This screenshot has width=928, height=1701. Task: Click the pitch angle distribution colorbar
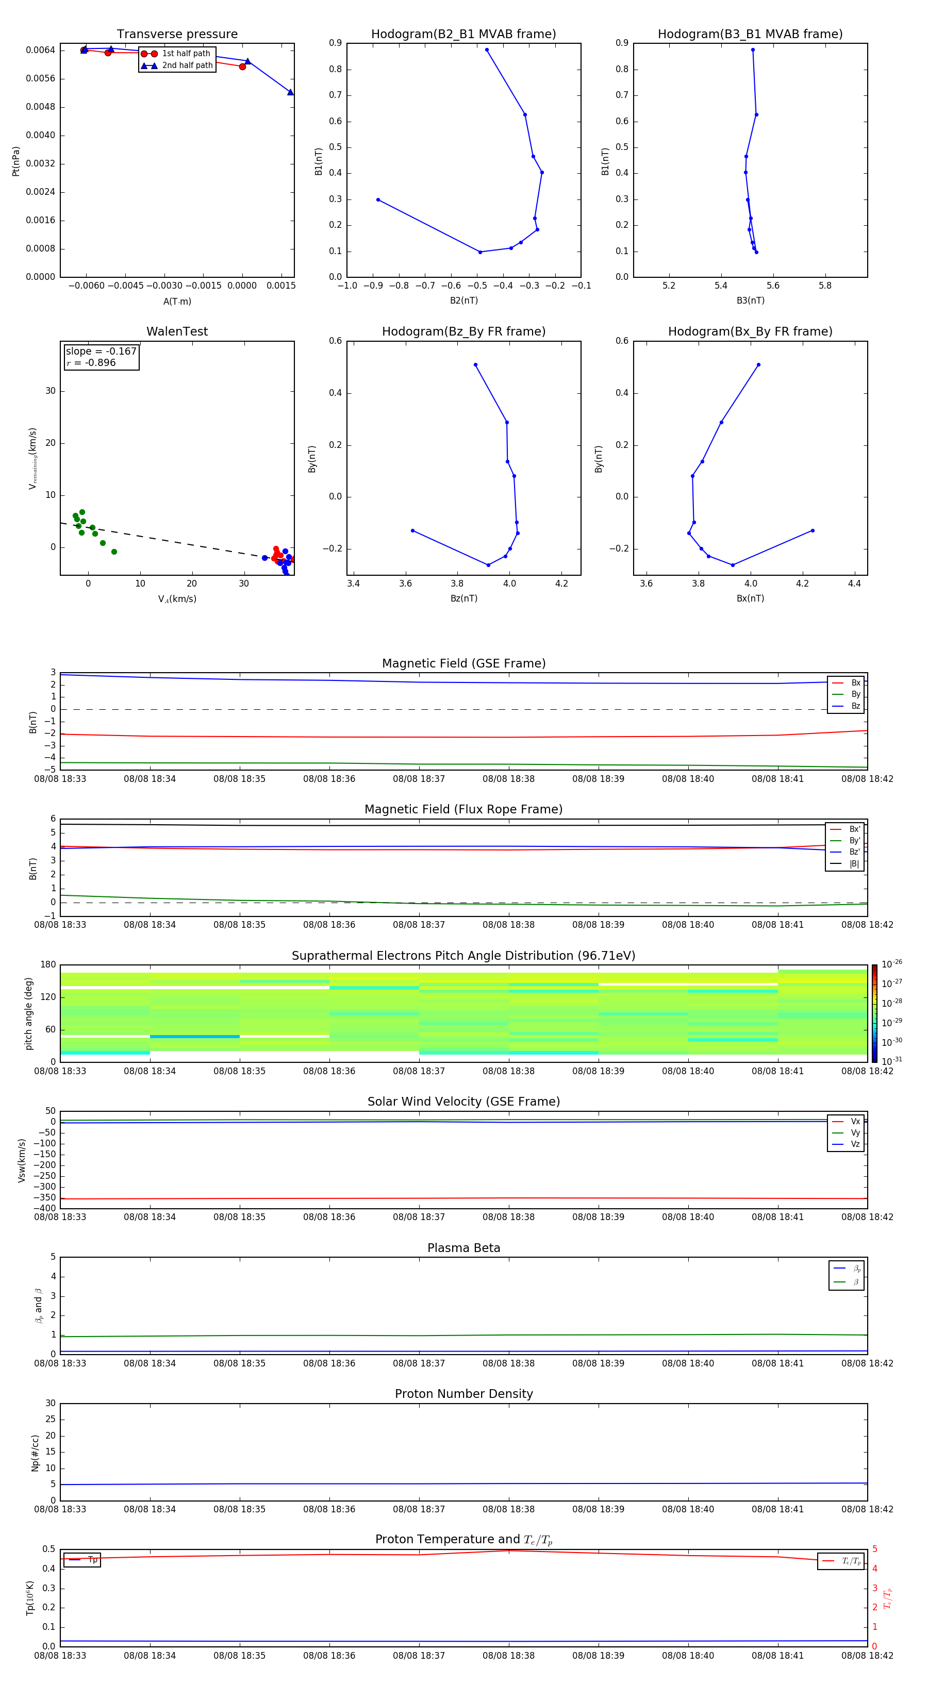click(x=874, y=1013)
